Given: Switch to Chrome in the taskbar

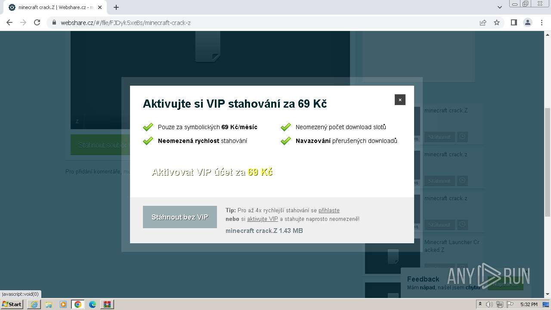Looking at the screenshot, I should pos(78,304).
